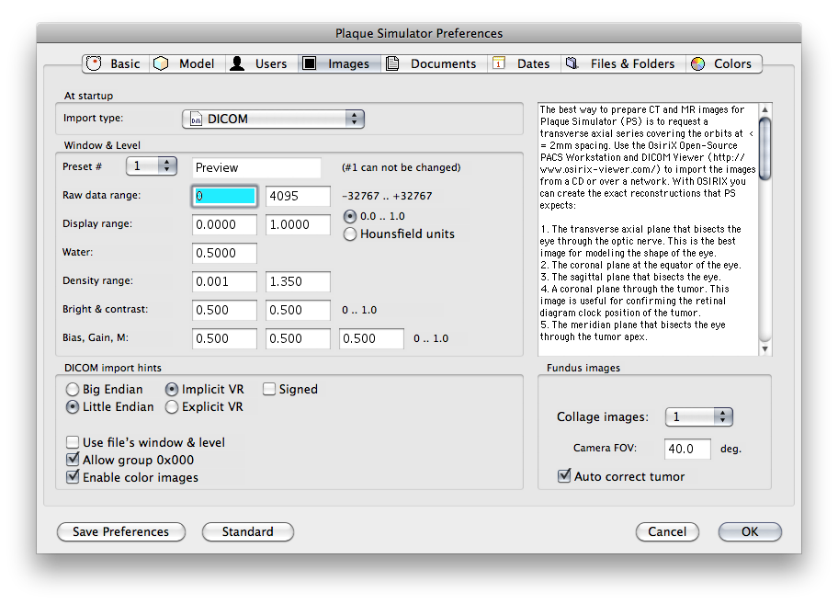Open the Users tab
838x604 pixels.
click(x=261, y=63)
